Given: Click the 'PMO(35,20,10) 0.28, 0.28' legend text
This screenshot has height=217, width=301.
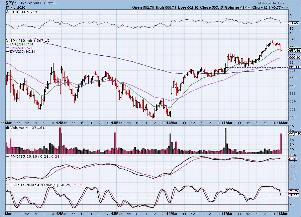Looking at the screenshot, I should tap(35, 157).
